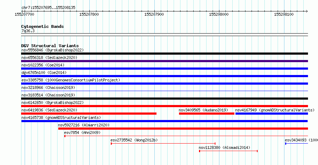Select the thin red line under esv7854
Screen dimensions: 318x165
click(x=186, y=136)
